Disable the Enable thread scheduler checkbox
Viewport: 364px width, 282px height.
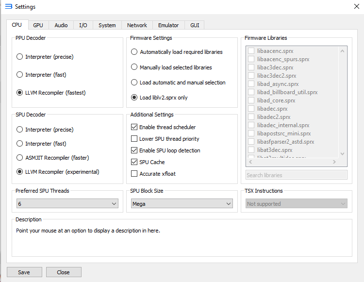tap(134, 127)
